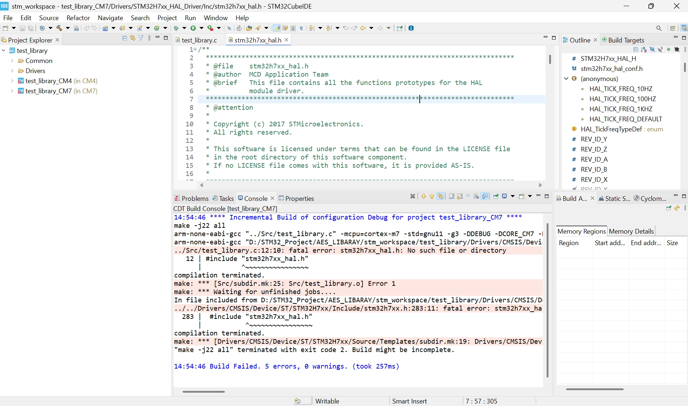Start the Debug bug icon
Viewport: 688px width, 406px height.
point(176,28)
